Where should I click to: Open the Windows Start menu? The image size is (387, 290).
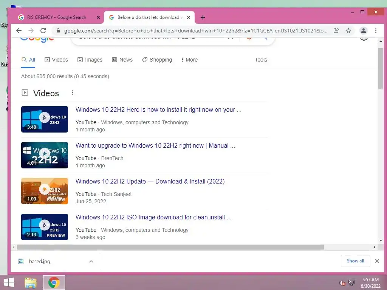(9, 282)
